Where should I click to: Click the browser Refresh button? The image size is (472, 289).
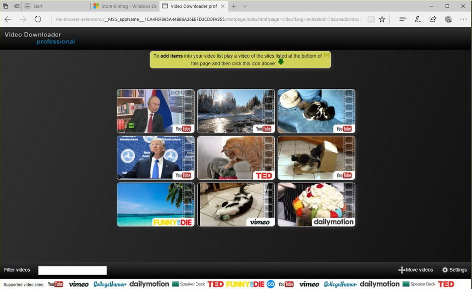38,19
